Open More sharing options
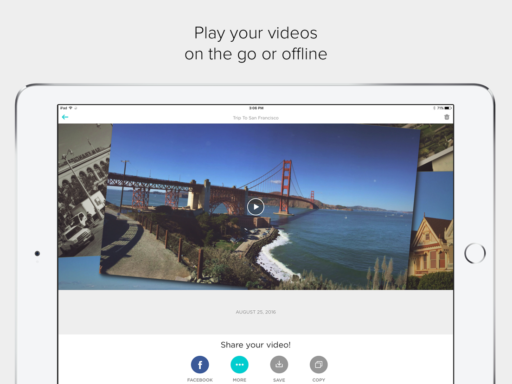Screen dimensions: 512x384 point(239,365)
